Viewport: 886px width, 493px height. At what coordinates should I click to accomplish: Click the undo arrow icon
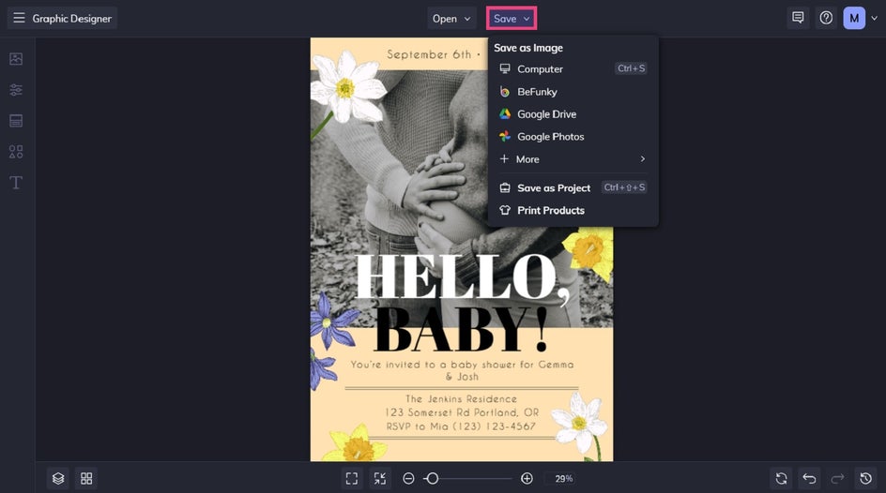click(x=809, y=478)
